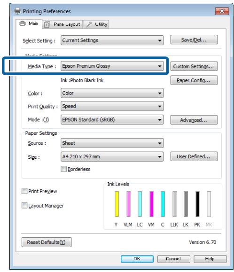Expand the Print Quality dropdown
234x272 pixels.
(x=112, y=106)
